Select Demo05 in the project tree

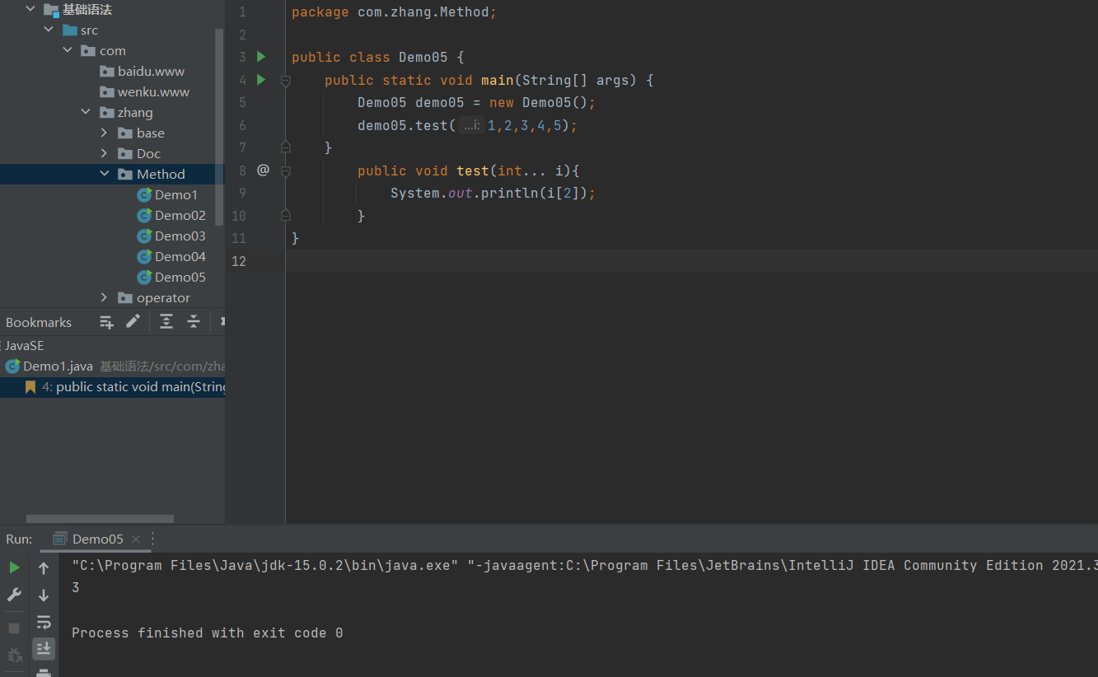[180, 277]
